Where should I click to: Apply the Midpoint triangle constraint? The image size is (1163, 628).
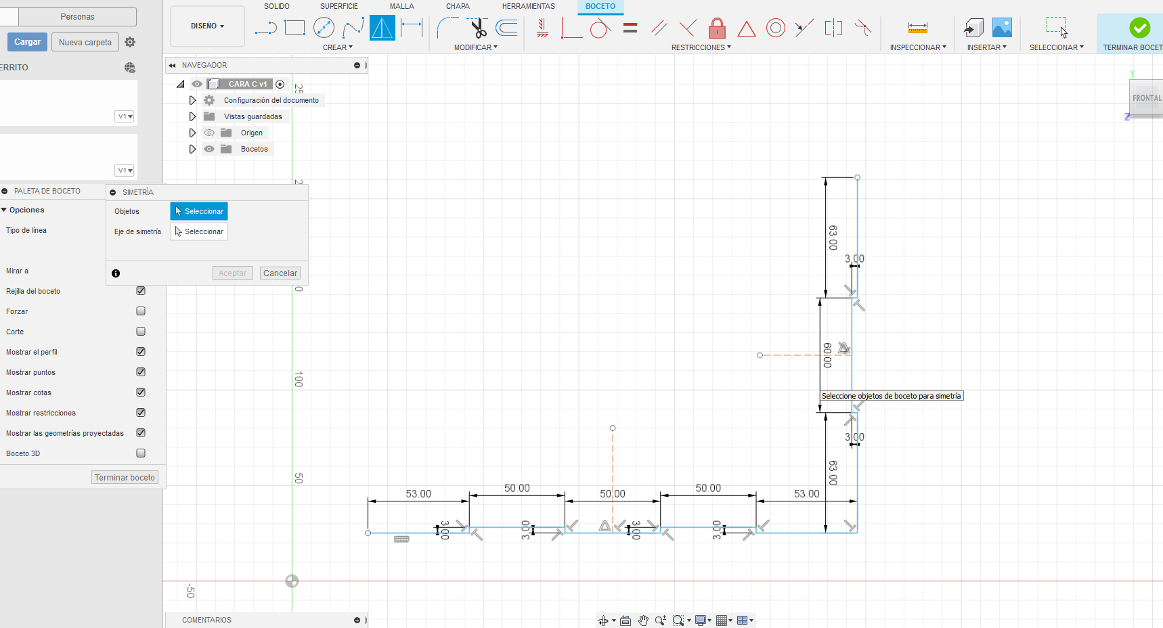tap(747, 28)
